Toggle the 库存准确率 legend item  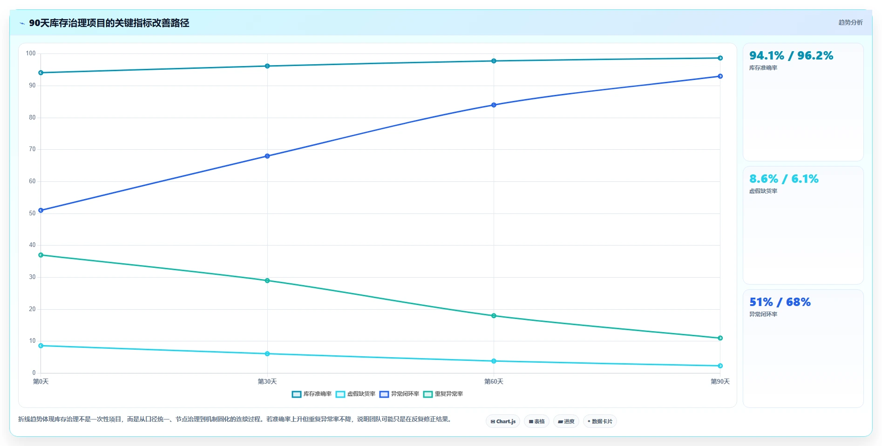point(312,394)
